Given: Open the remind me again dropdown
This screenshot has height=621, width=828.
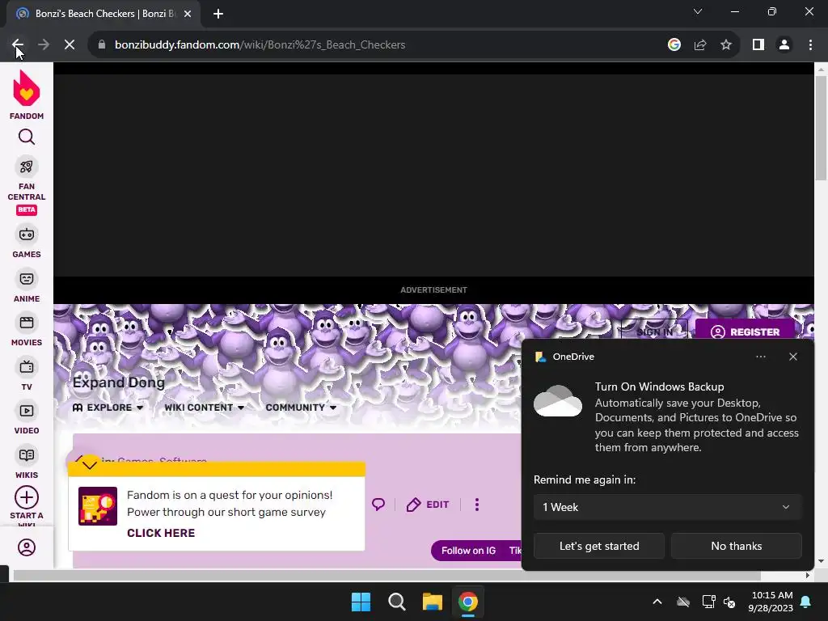Looking at the screenshot, I should pyautogui.click(x=667, y=507).
